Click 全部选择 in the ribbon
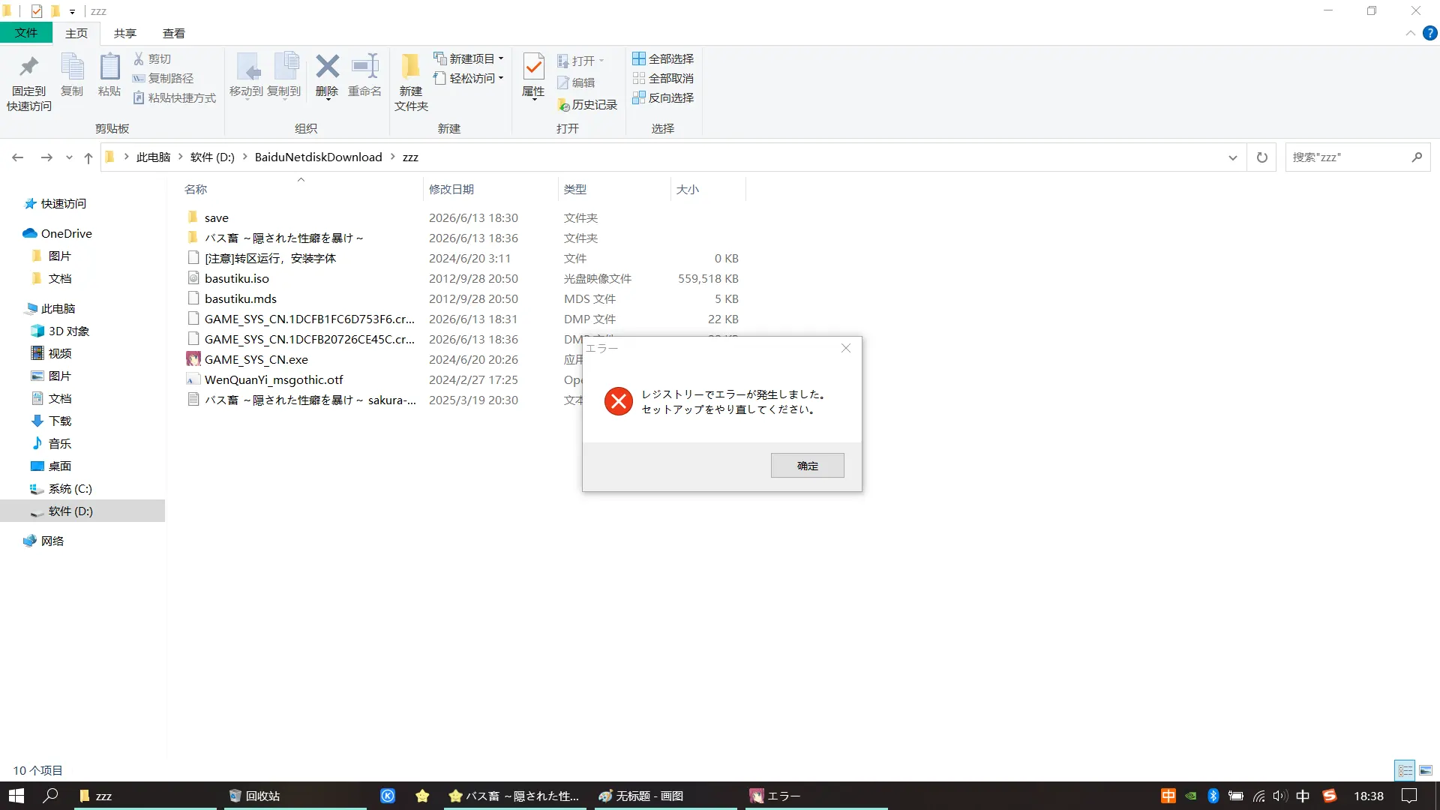 click(663, 58)
